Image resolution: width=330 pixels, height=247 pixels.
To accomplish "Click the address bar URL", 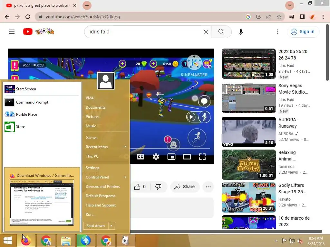I will (82, 17).
